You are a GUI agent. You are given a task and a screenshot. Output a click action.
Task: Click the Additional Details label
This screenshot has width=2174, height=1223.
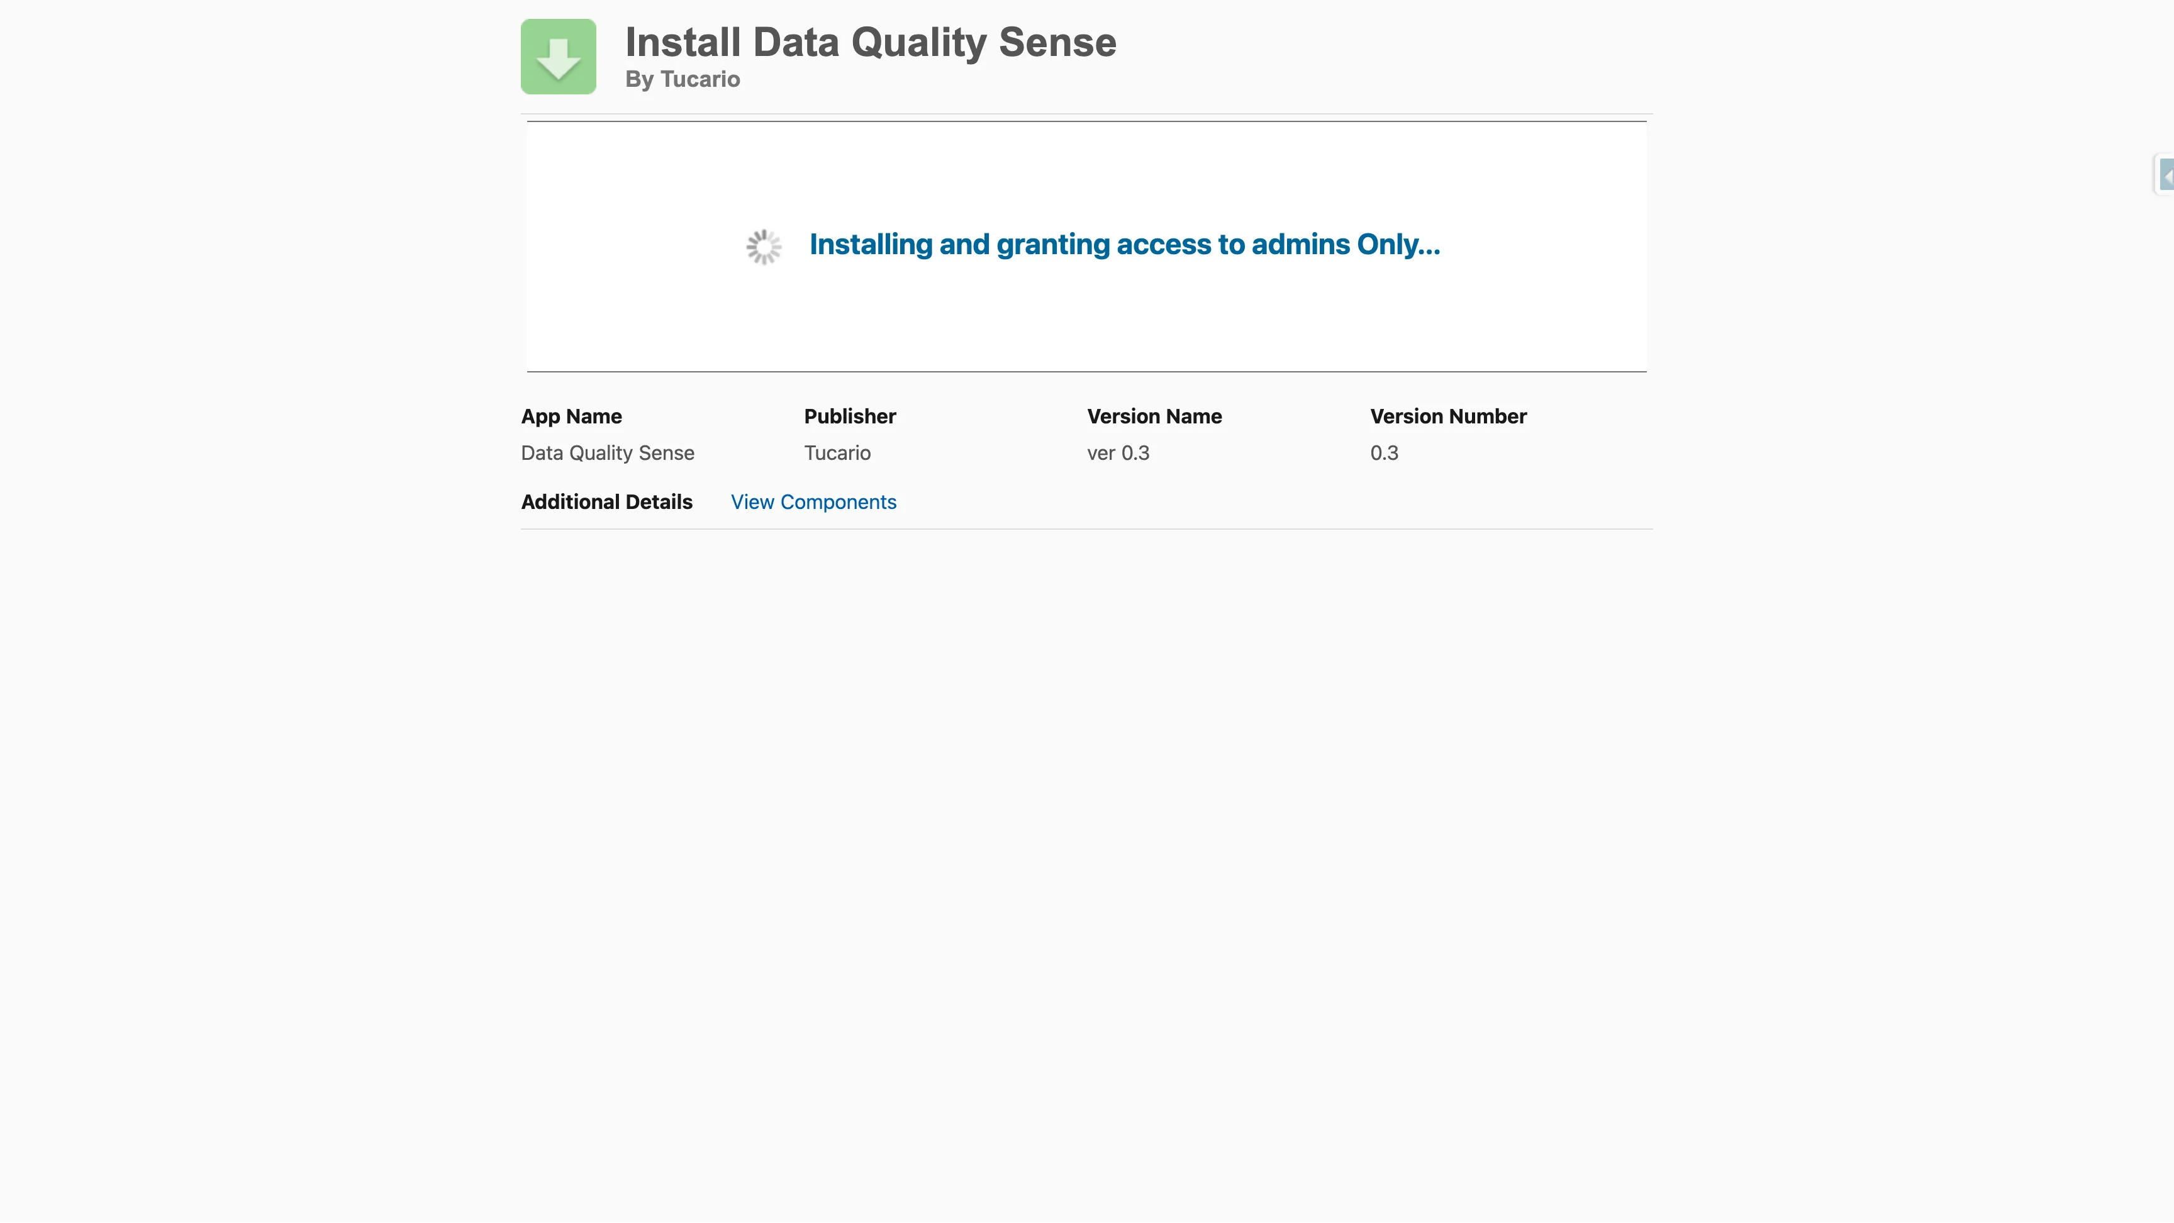tap(606, 502)
